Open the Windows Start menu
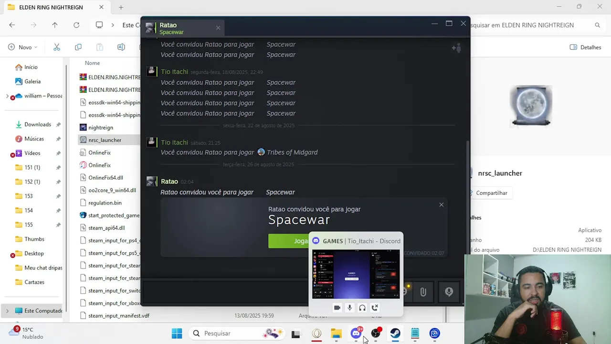Screen dimensions: 611x344 tap(177, 333)
